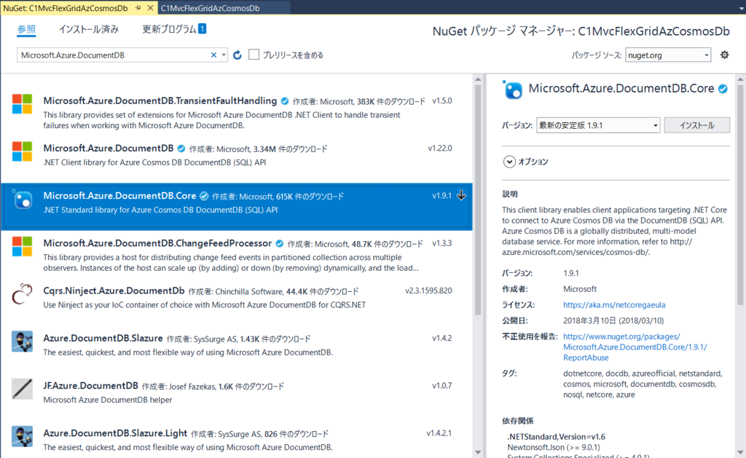Image resolution: width=746 pixels, height=458 pixels.
Task: Click the .NETStandard,Version=v1.6 dependency heading
Action: [x=556, y=437]
